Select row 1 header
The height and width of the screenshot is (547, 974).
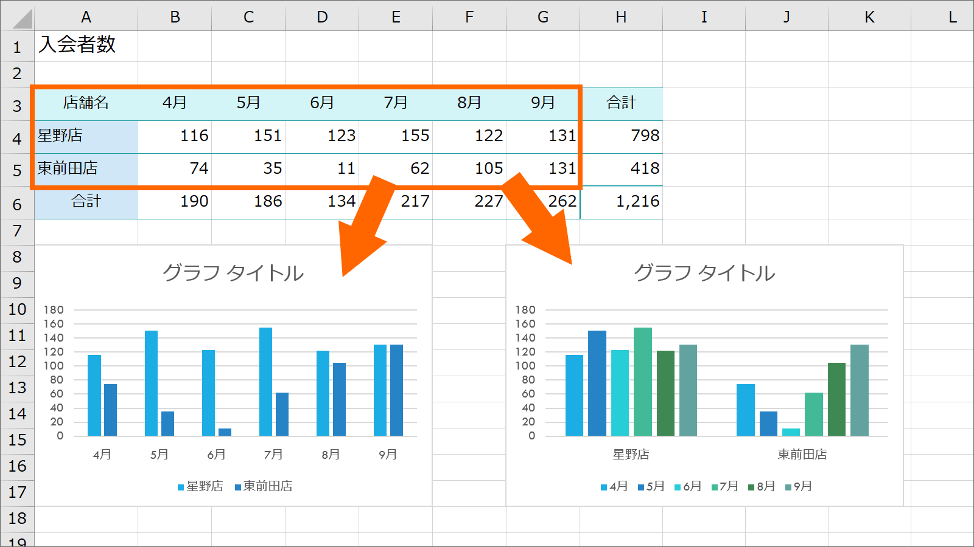point(17,47)
